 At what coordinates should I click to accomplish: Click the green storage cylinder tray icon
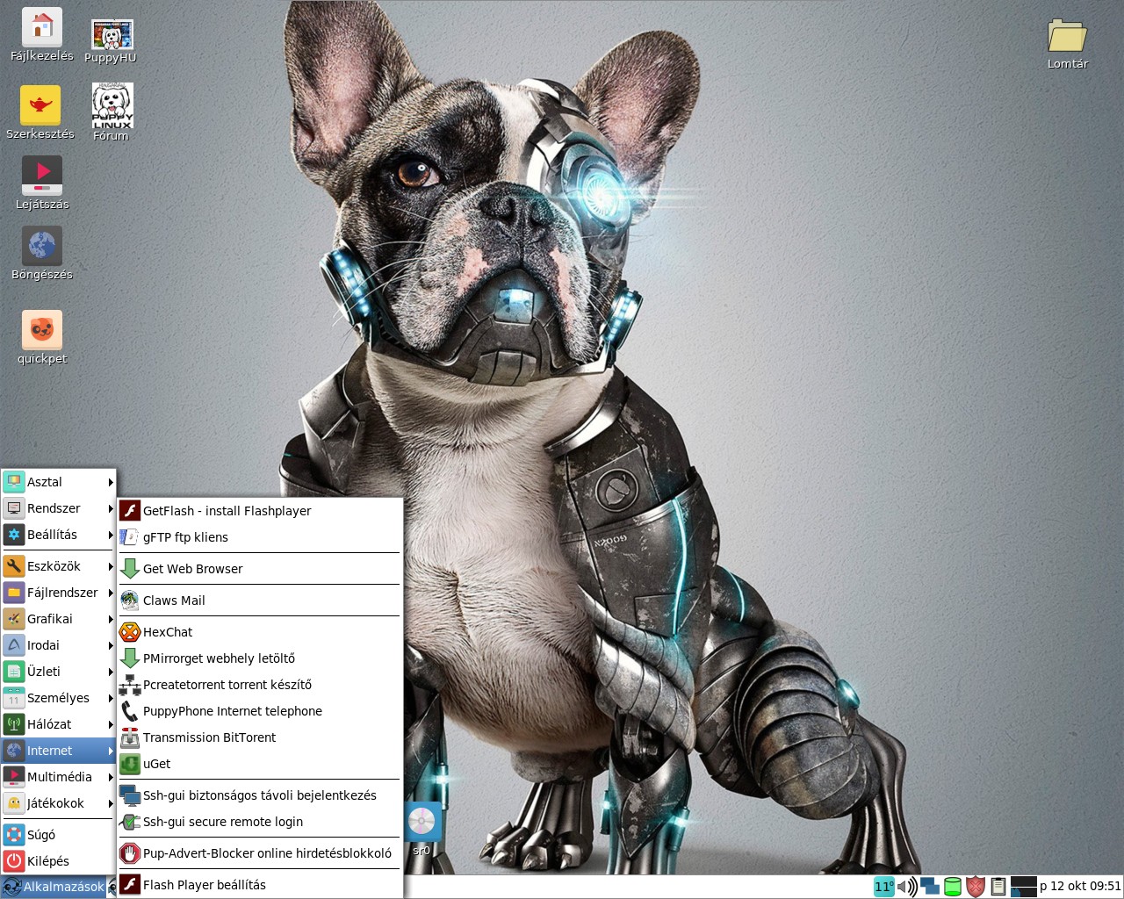pyautogui.click(x=953, y=887)
